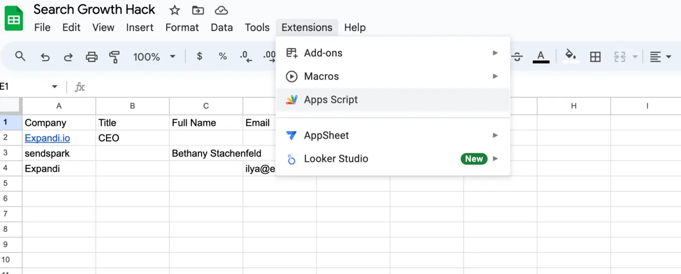Open the Format menu

tap(182, 27)
